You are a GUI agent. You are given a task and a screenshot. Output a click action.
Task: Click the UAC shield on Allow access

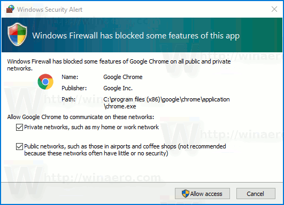185,194
